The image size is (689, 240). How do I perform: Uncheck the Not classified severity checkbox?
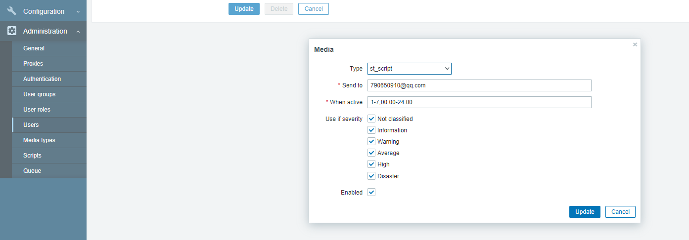[x=371, y=119]
